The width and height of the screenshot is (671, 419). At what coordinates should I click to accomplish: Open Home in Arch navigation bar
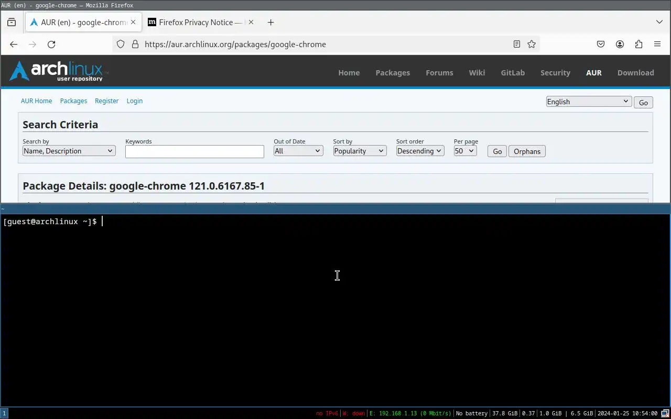click(349, 73)
